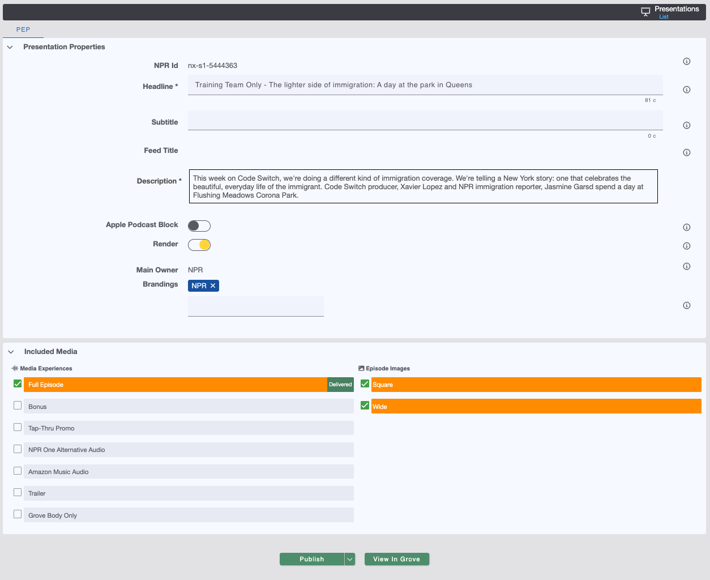Open info icon for Feed Title
710x580 pixels.
687,152
